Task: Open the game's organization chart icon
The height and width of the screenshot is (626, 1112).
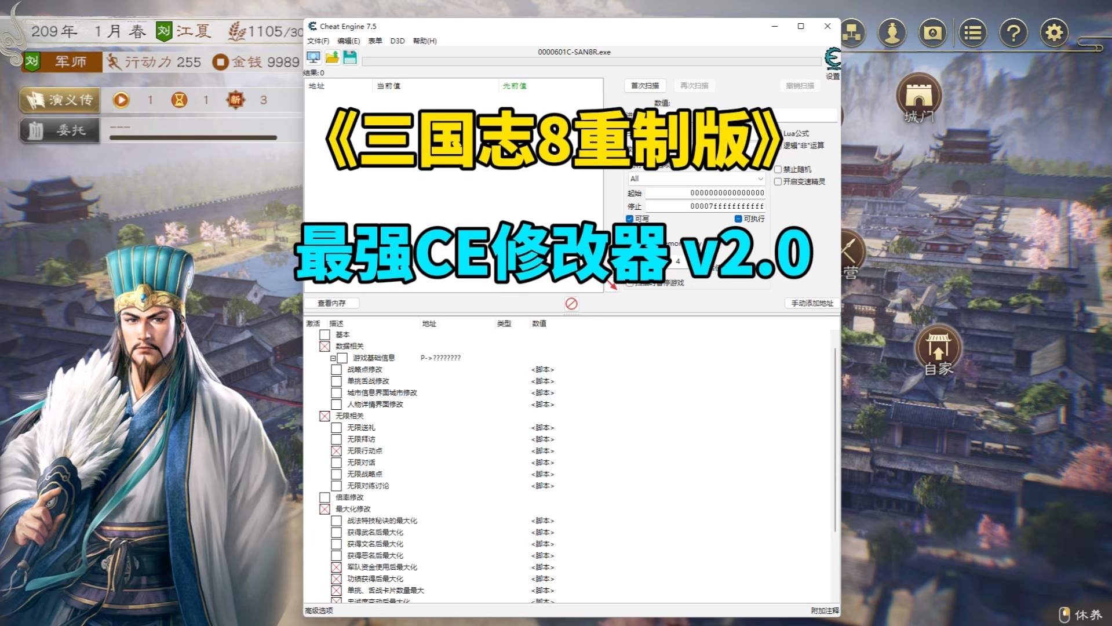Action: (852, 32)
